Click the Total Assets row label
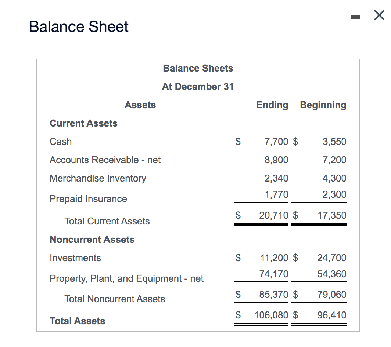Screen dimensions: 391x347 [77, 321]
